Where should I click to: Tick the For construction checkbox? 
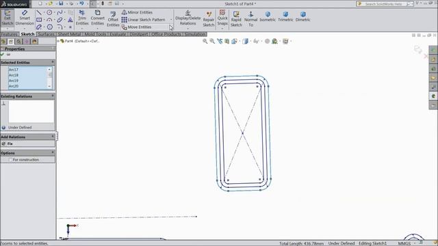pos(10,160)
